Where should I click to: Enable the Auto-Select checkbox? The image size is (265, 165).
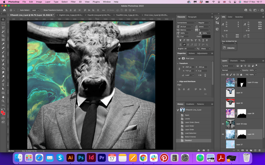tap(18, 10)
